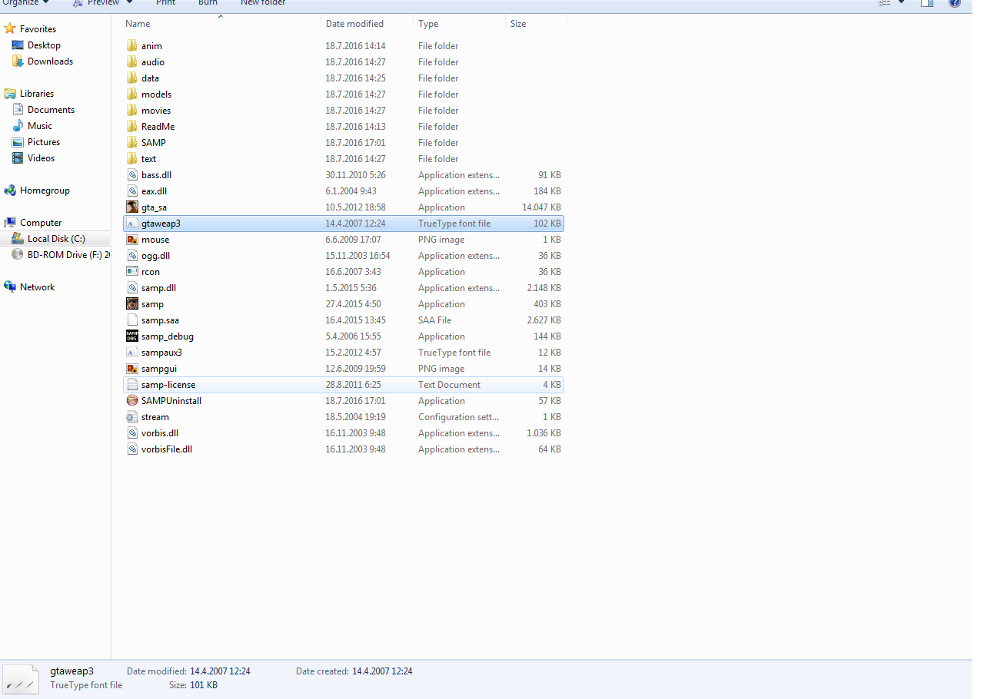Select the samp_debug application icon

[x=131, y=336]
